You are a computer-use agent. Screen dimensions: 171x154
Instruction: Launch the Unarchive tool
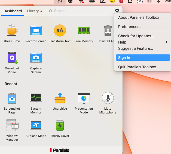click(x=60, y=98)
